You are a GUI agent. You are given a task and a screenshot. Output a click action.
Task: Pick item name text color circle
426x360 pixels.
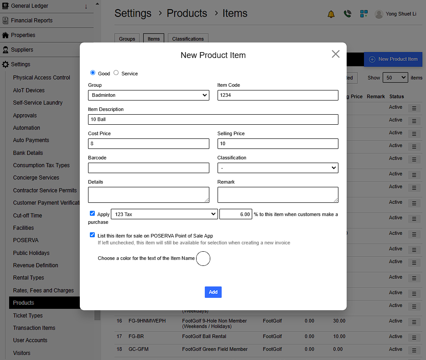tap(203, 259)
